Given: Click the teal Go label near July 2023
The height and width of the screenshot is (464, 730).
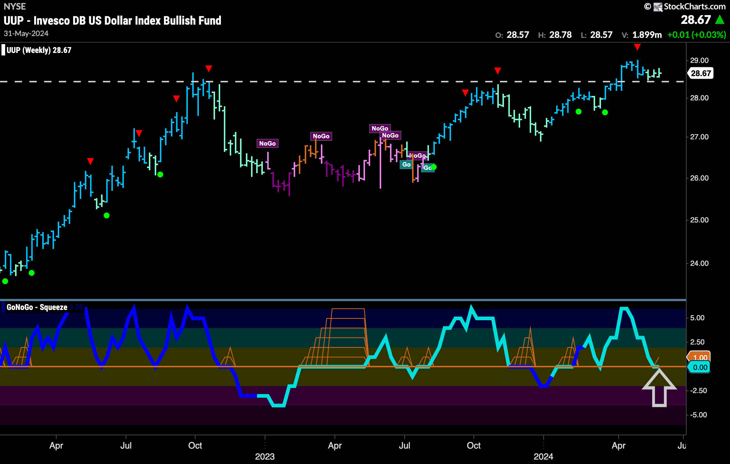Looking at the screenshot, I should pos(406,164).
